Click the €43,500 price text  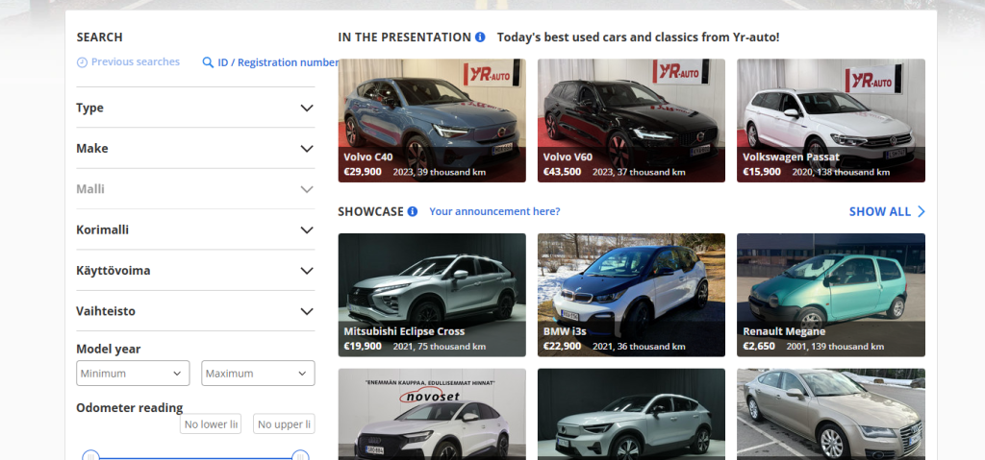[x=562, y=171]
